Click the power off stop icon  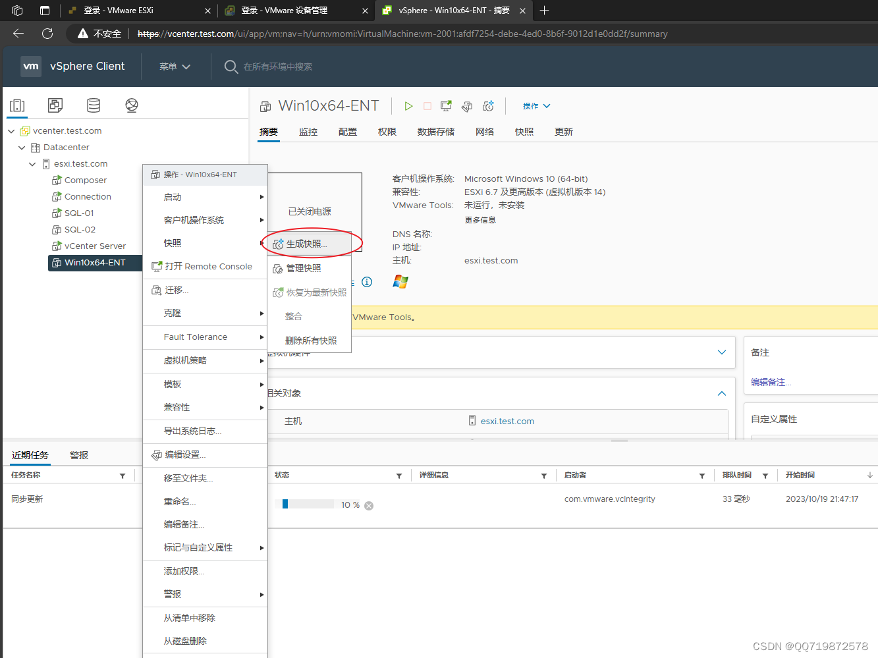tap(427, 106)
